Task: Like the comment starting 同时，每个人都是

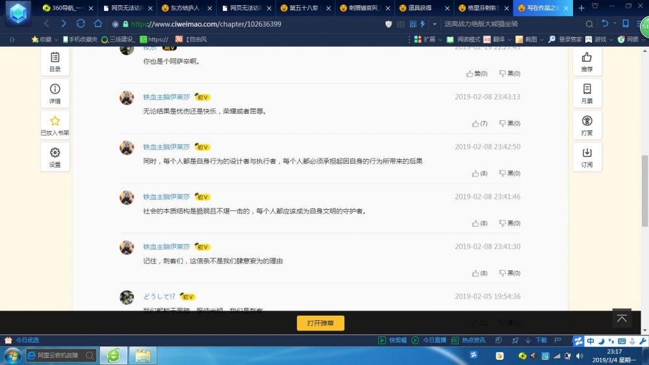Action: pyautogui.click(x=479, y=173)
